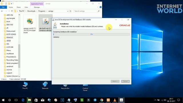Open the Windows Start menu
Screen dimensions: 183x103
(x=3, y=100)
